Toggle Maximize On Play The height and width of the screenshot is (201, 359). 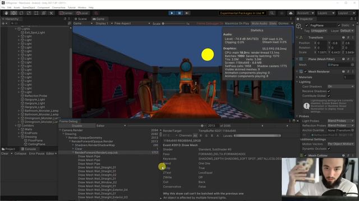(237, 23)
